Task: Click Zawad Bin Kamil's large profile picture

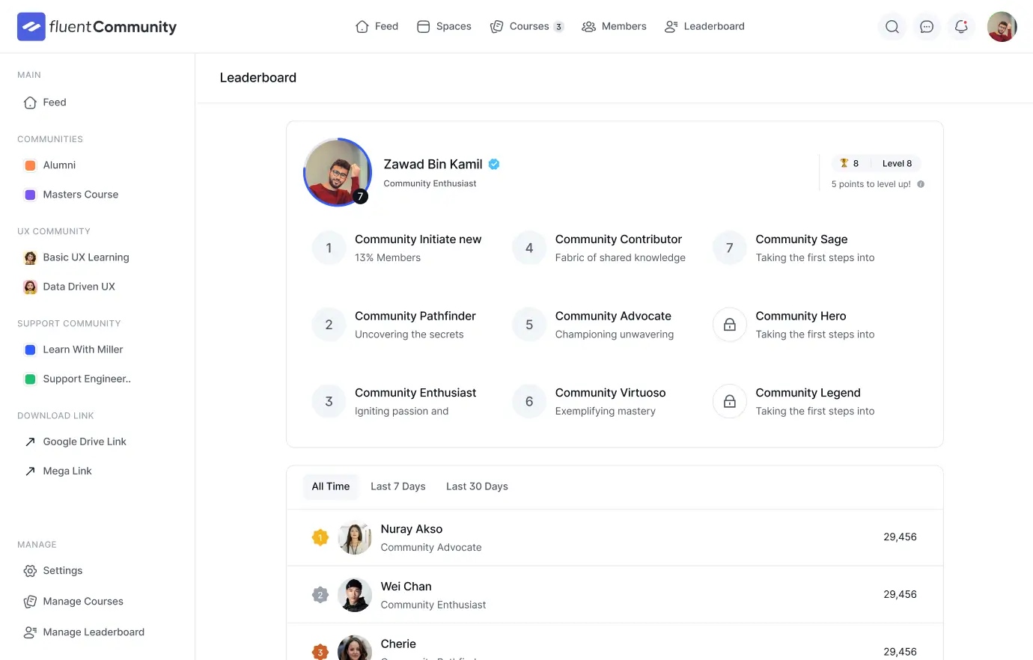Action: pos(338,172)
